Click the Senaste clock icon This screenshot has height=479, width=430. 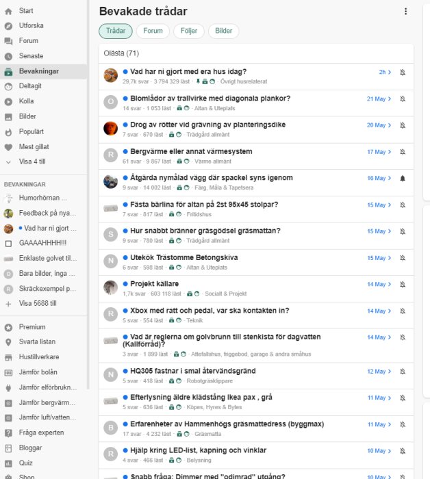click(x=8, y=57)
